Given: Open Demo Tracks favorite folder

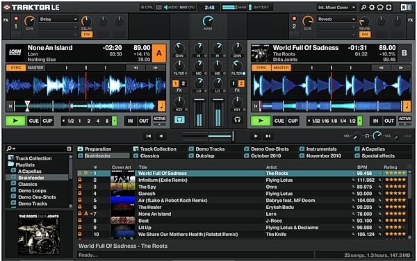Looking at the screenshot, I should (x=207, y=149).
